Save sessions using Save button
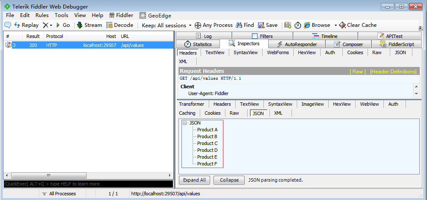 268,25
